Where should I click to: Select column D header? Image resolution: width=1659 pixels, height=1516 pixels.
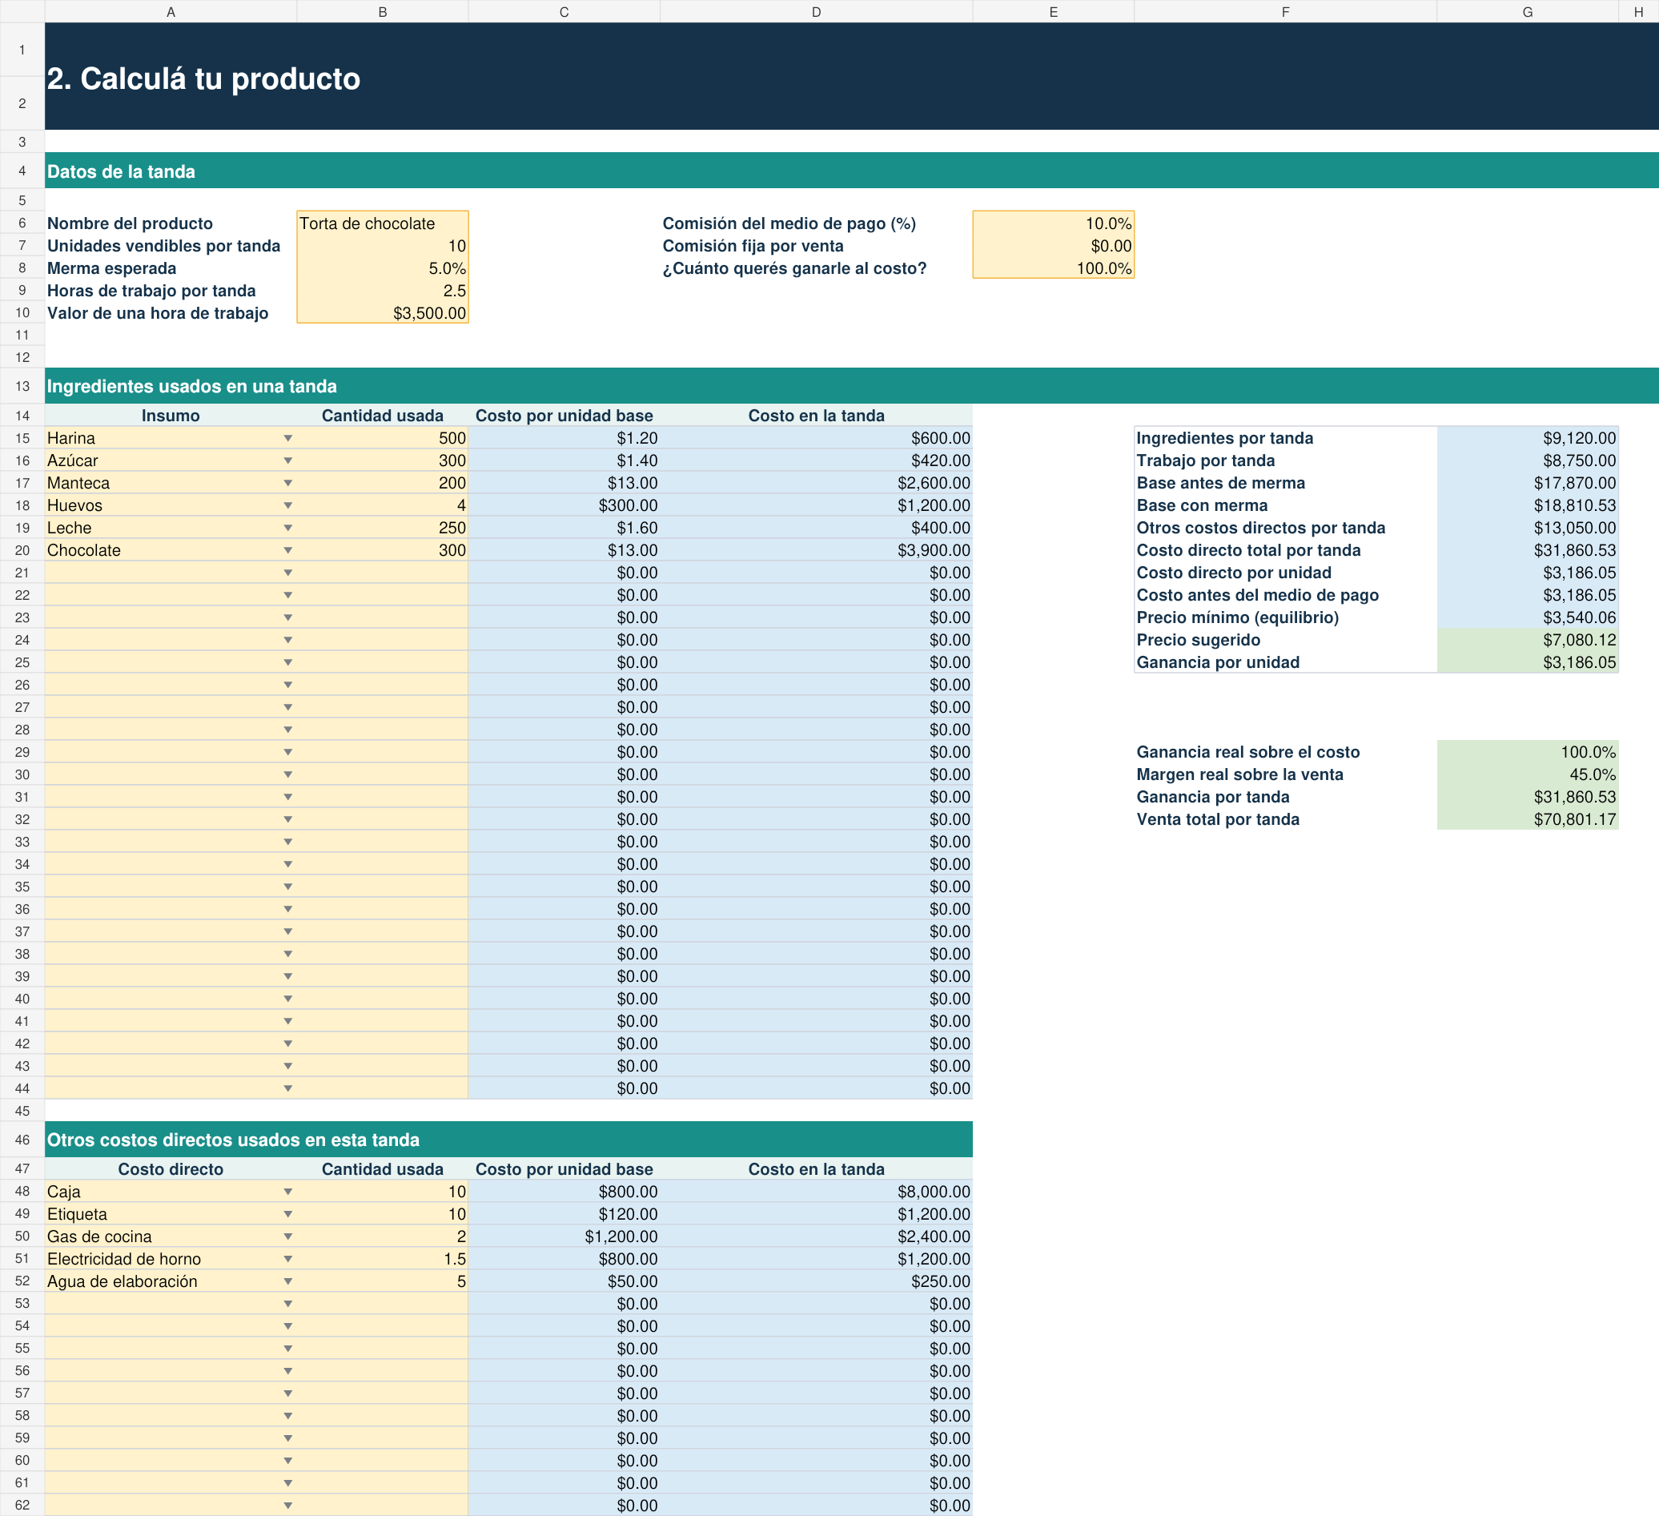(x=817, y=11)
